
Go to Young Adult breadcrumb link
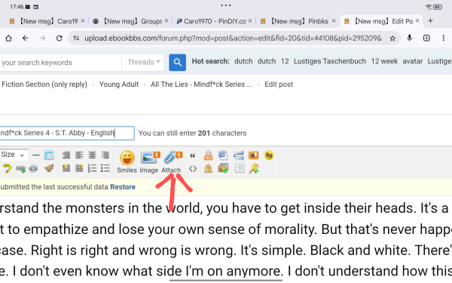[x=119, y=85]
